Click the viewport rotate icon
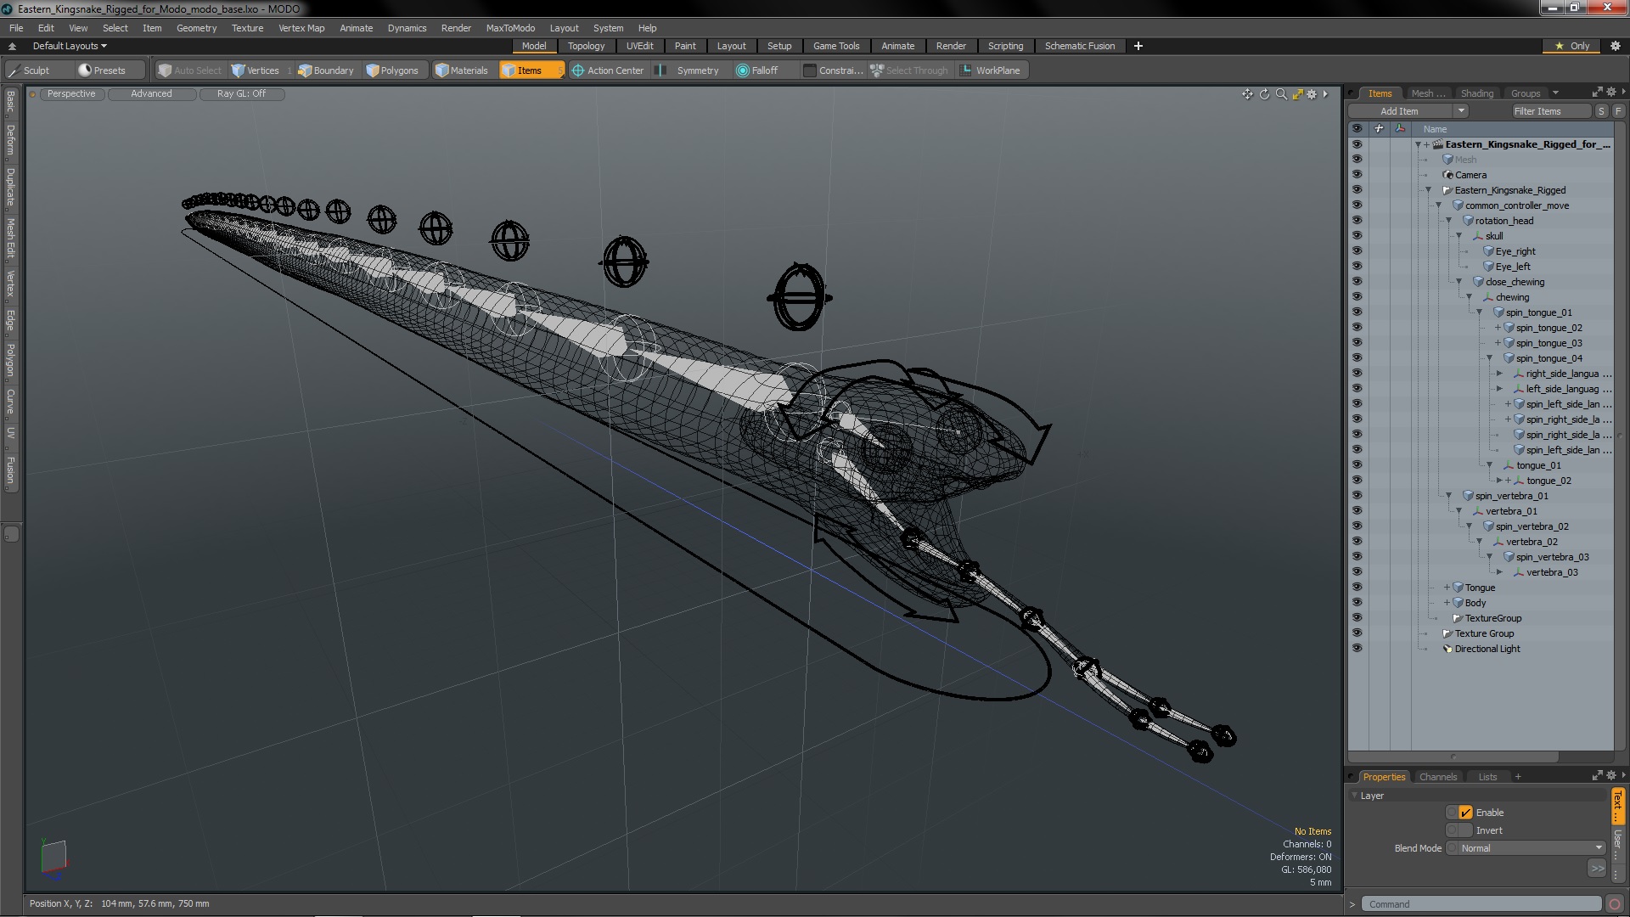Viewport: 1630px width, 917px height. [x=1264, y=94]
